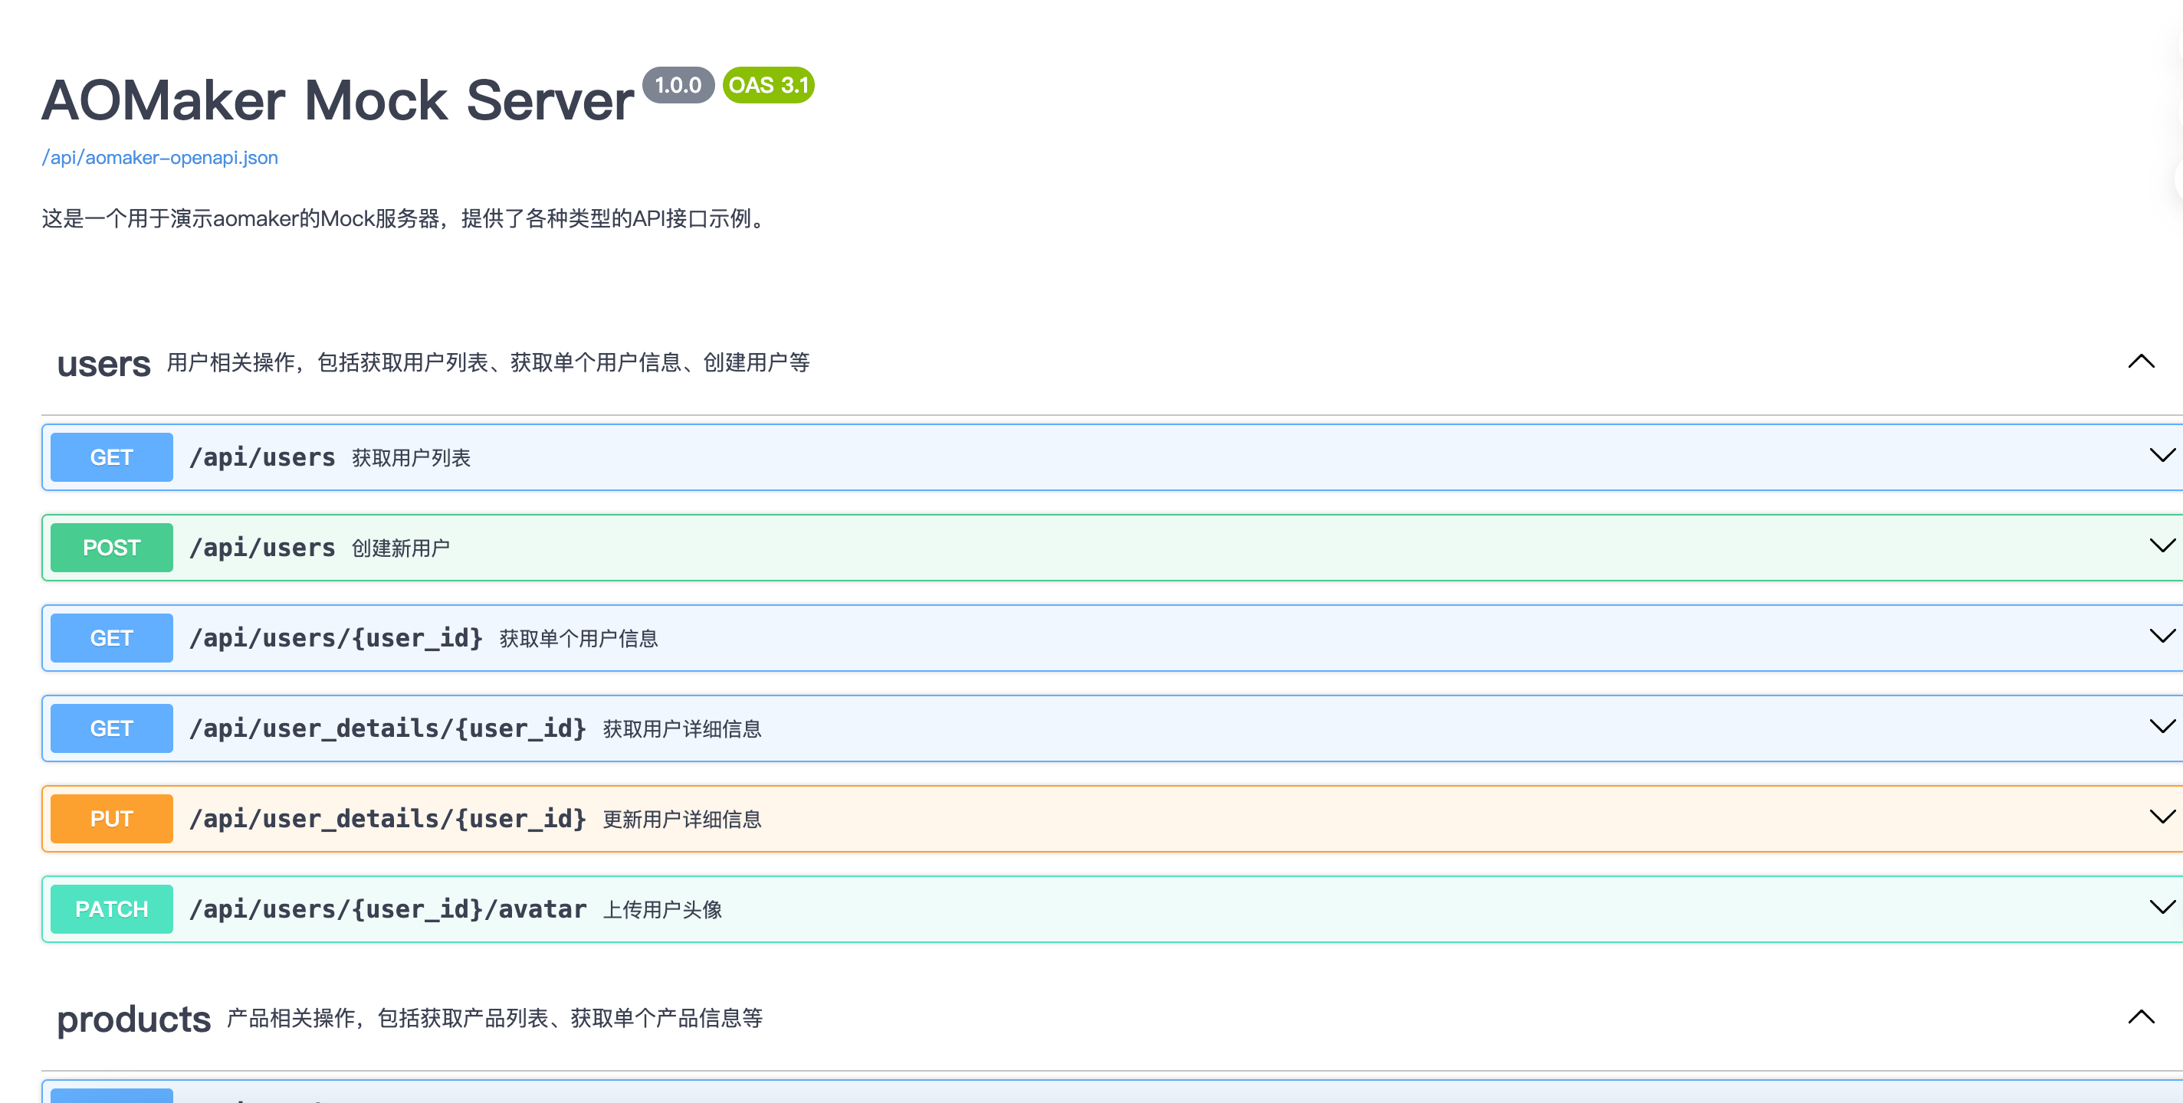Click the teal PATCH method badge
The height and width of the screenshot is (1103, 2183).
coord(111,909)
